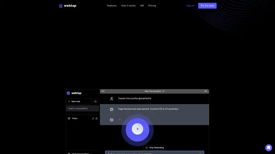The image size is (275, 154).
Task: Click the new folder icon beside New chat
Action: [95, 102]
